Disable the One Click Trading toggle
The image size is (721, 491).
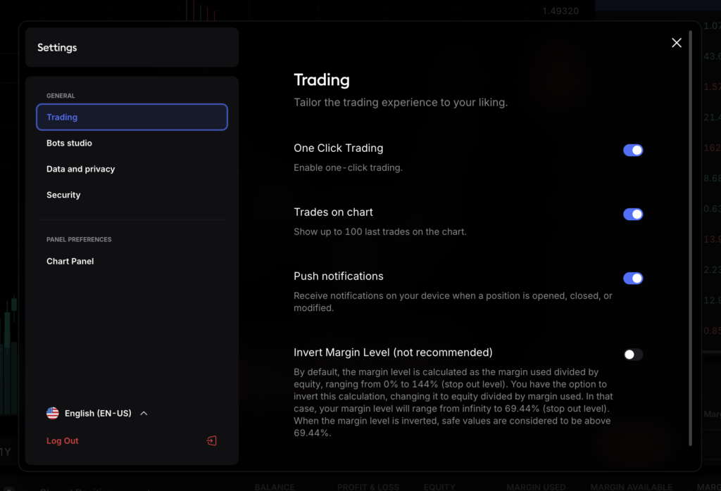pyautogui.click(x=632, y=150)
